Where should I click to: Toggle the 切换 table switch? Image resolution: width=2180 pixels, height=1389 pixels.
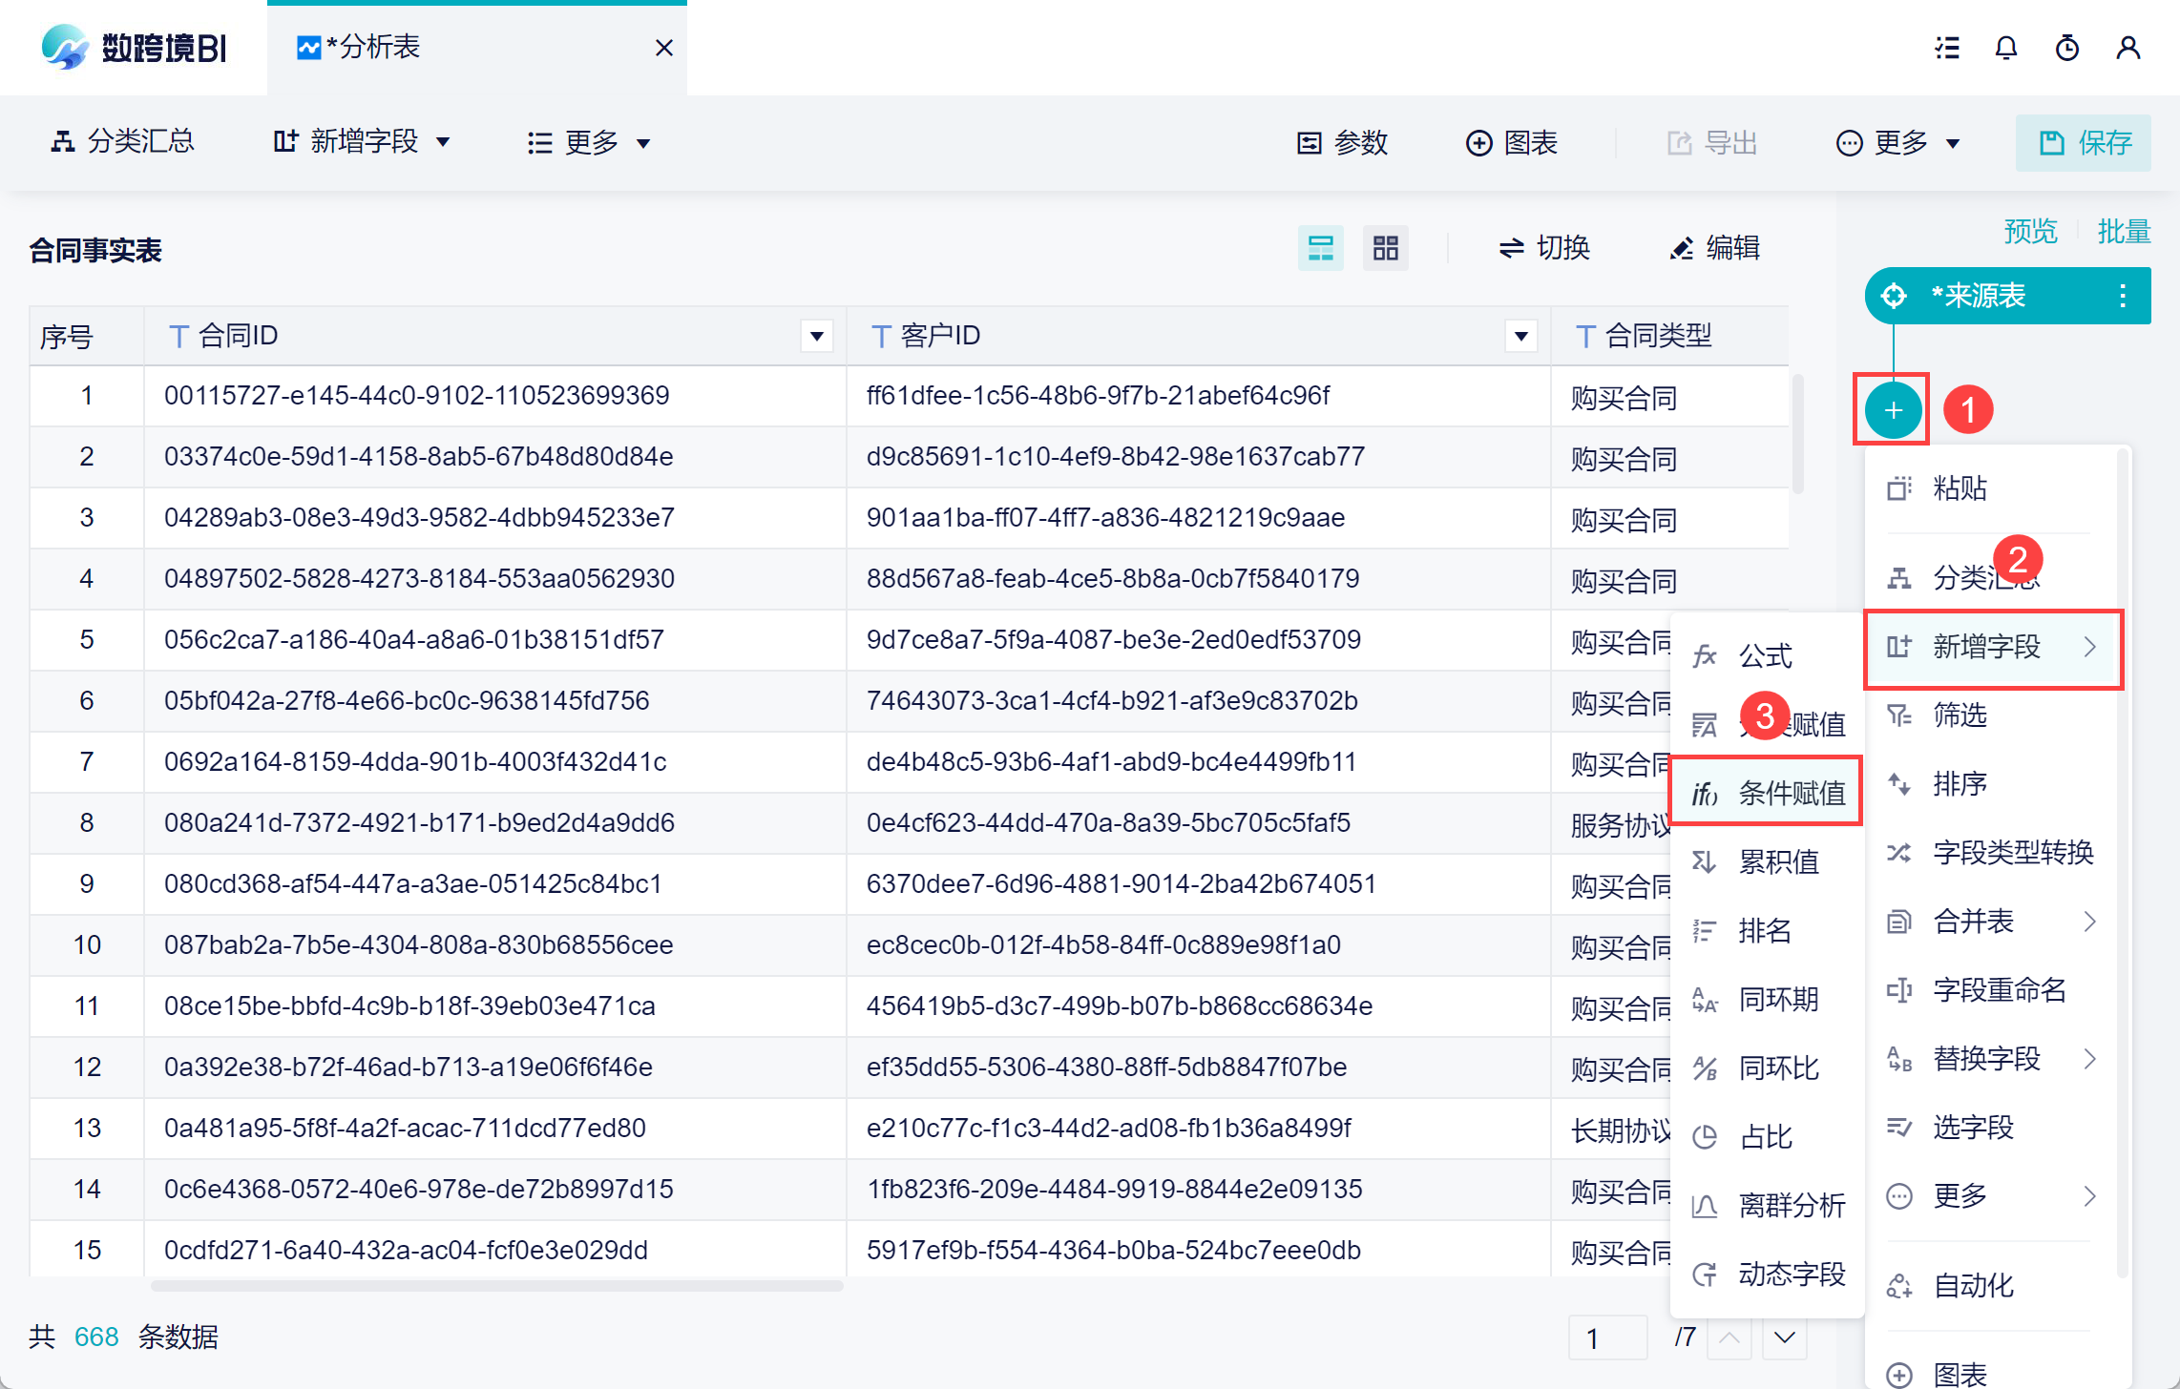pyautogui.click(x=1543, y=248)
